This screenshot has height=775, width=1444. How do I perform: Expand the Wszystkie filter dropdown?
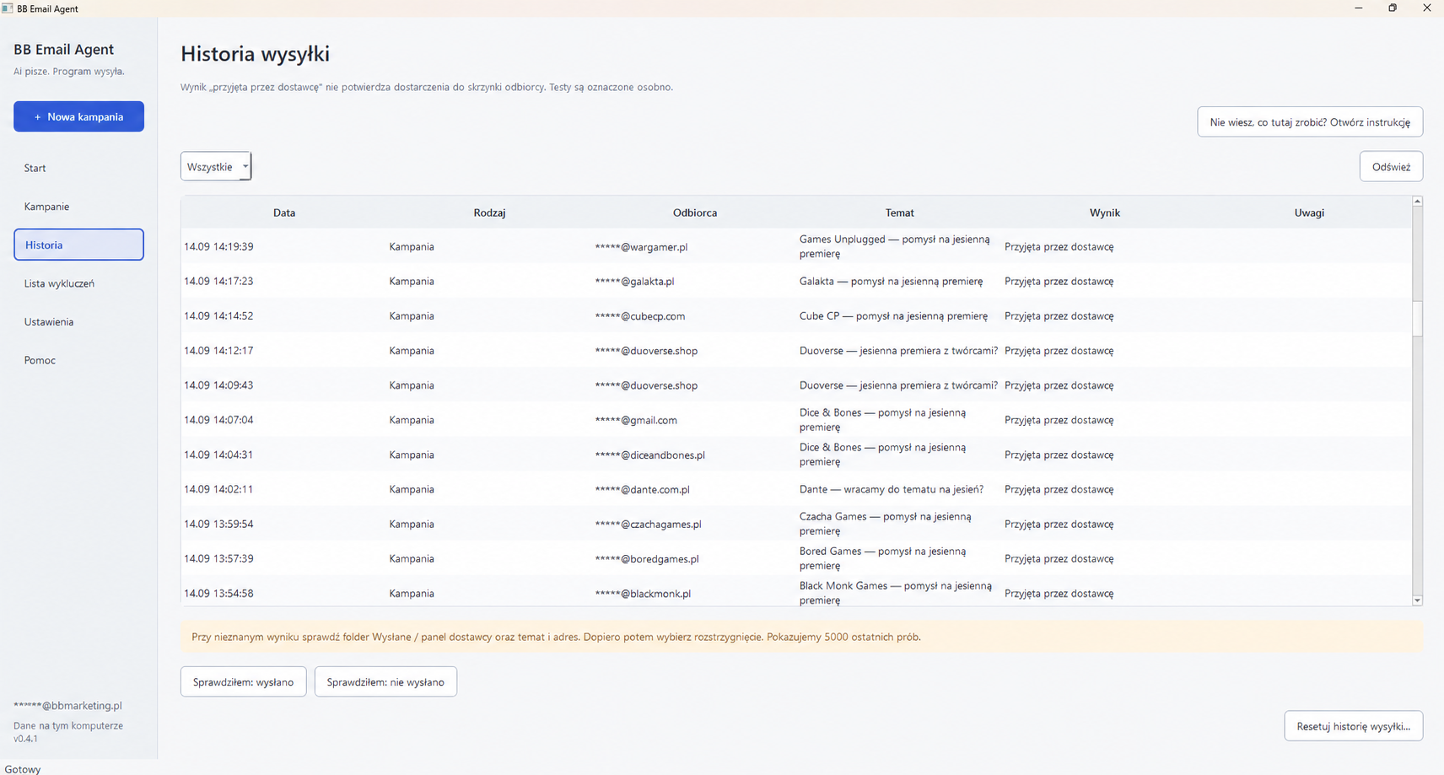(216, 166)
